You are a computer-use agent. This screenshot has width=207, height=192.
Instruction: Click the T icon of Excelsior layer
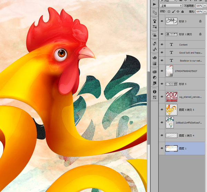pos(171,60)
